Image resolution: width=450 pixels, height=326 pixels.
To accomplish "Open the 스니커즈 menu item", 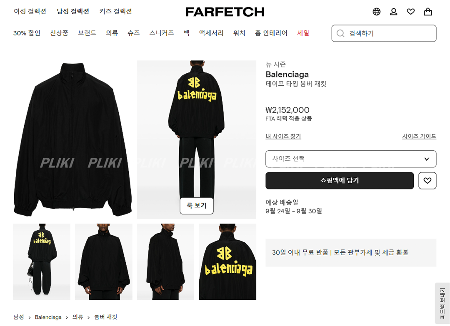I will coord(162,33).
